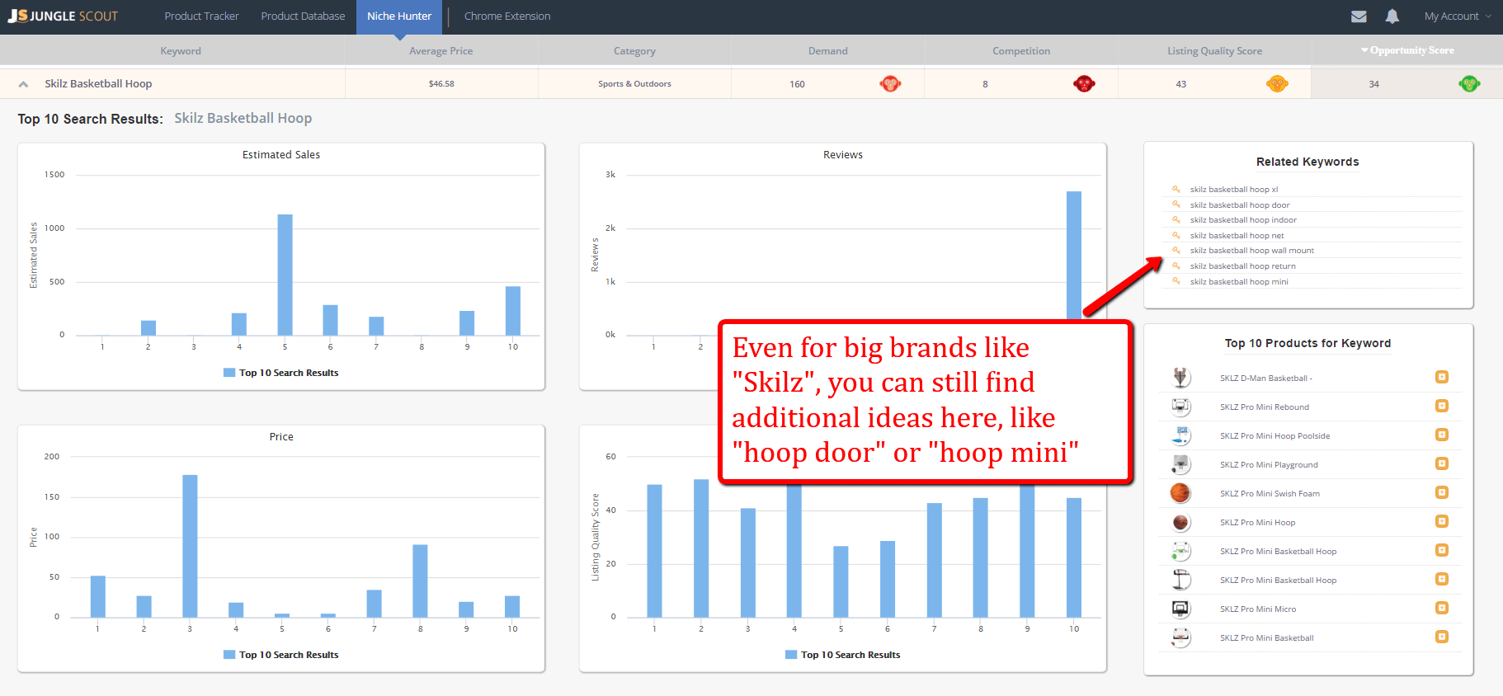Sort by Opportunity Score column
Screen dimensions: 1503x696
(1411, 50)
